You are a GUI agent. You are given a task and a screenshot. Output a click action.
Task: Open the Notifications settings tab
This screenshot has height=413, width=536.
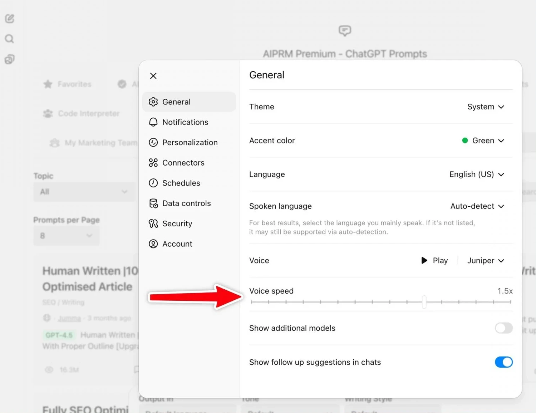[189, 122]
